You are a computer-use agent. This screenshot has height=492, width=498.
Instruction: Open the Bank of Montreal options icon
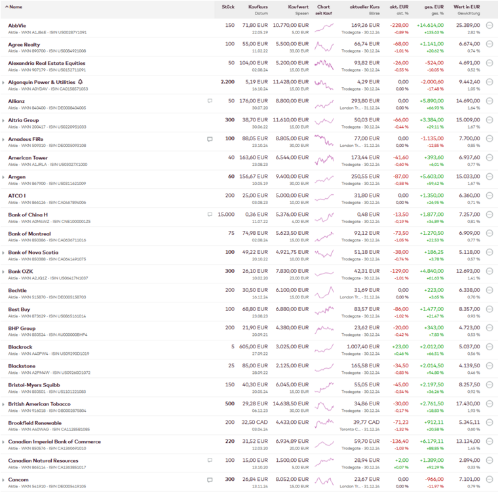(x=489, y=233)
